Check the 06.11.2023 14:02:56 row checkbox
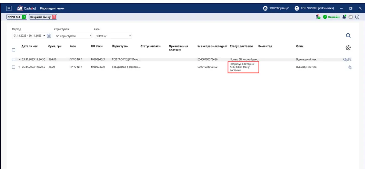Image resolution: width=365 pixels, height=169 pixels. click(x=14, y=67)
